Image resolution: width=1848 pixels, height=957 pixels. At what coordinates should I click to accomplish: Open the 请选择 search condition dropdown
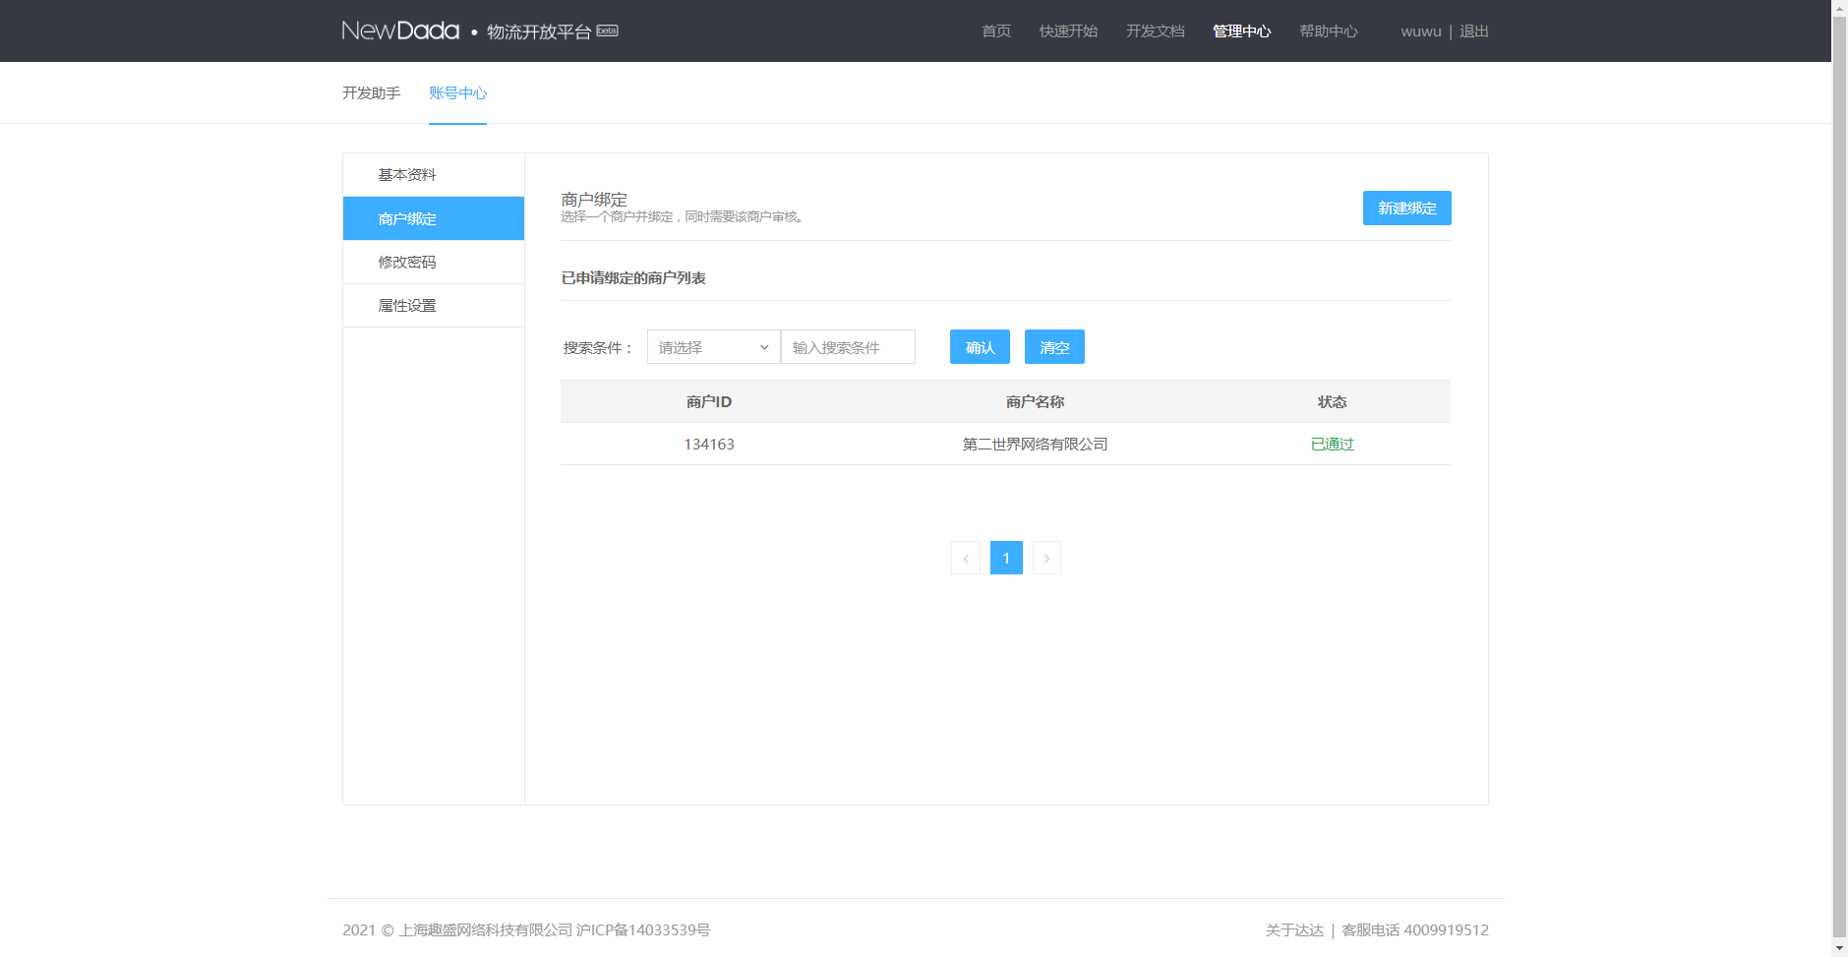pos(713,347)
